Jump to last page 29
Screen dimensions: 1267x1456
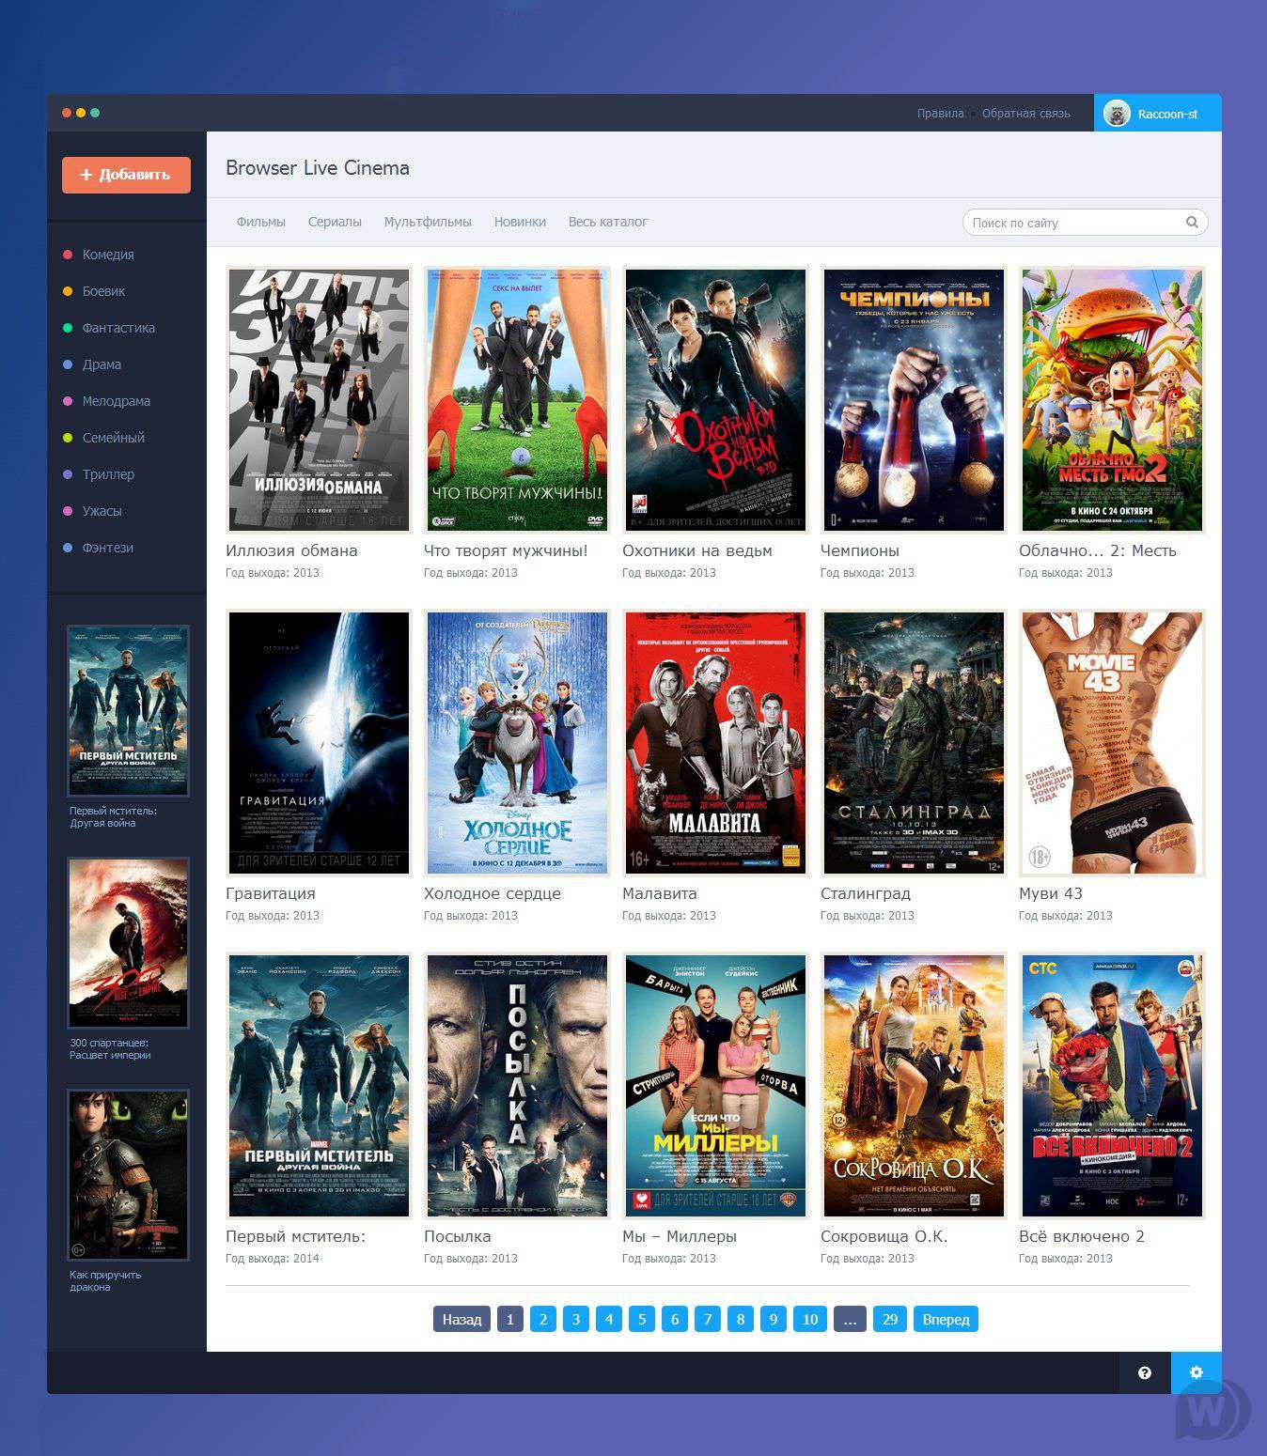[x=890, y=1319]
